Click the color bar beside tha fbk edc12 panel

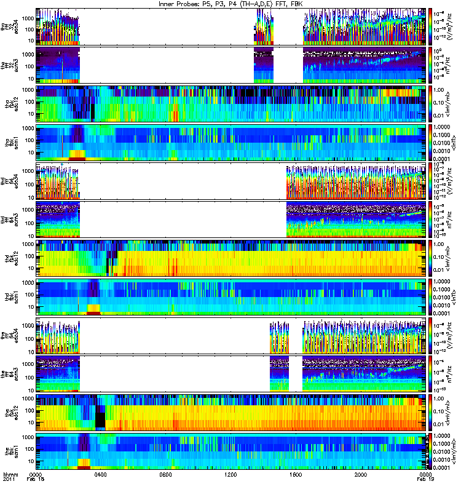[x=430, y=104]
